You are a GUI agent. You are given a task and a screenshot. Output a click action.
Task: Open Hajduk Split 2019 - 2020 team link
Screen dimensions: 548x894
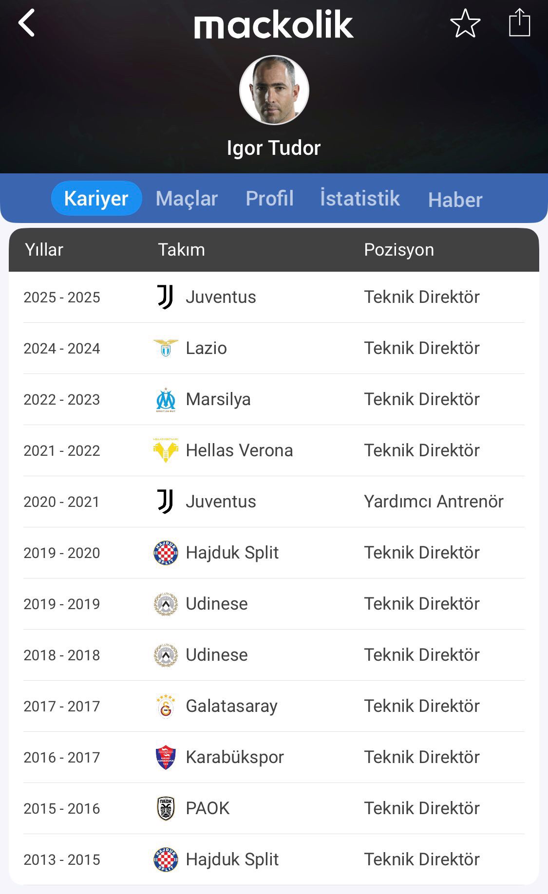pyautogui.click(x=232, y=553)
